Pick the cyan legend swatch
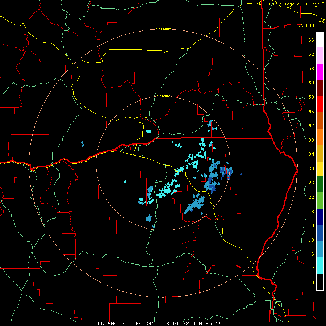Image resolution: width=326 pixels, height=326 pixels. click(x=320, y=266)
